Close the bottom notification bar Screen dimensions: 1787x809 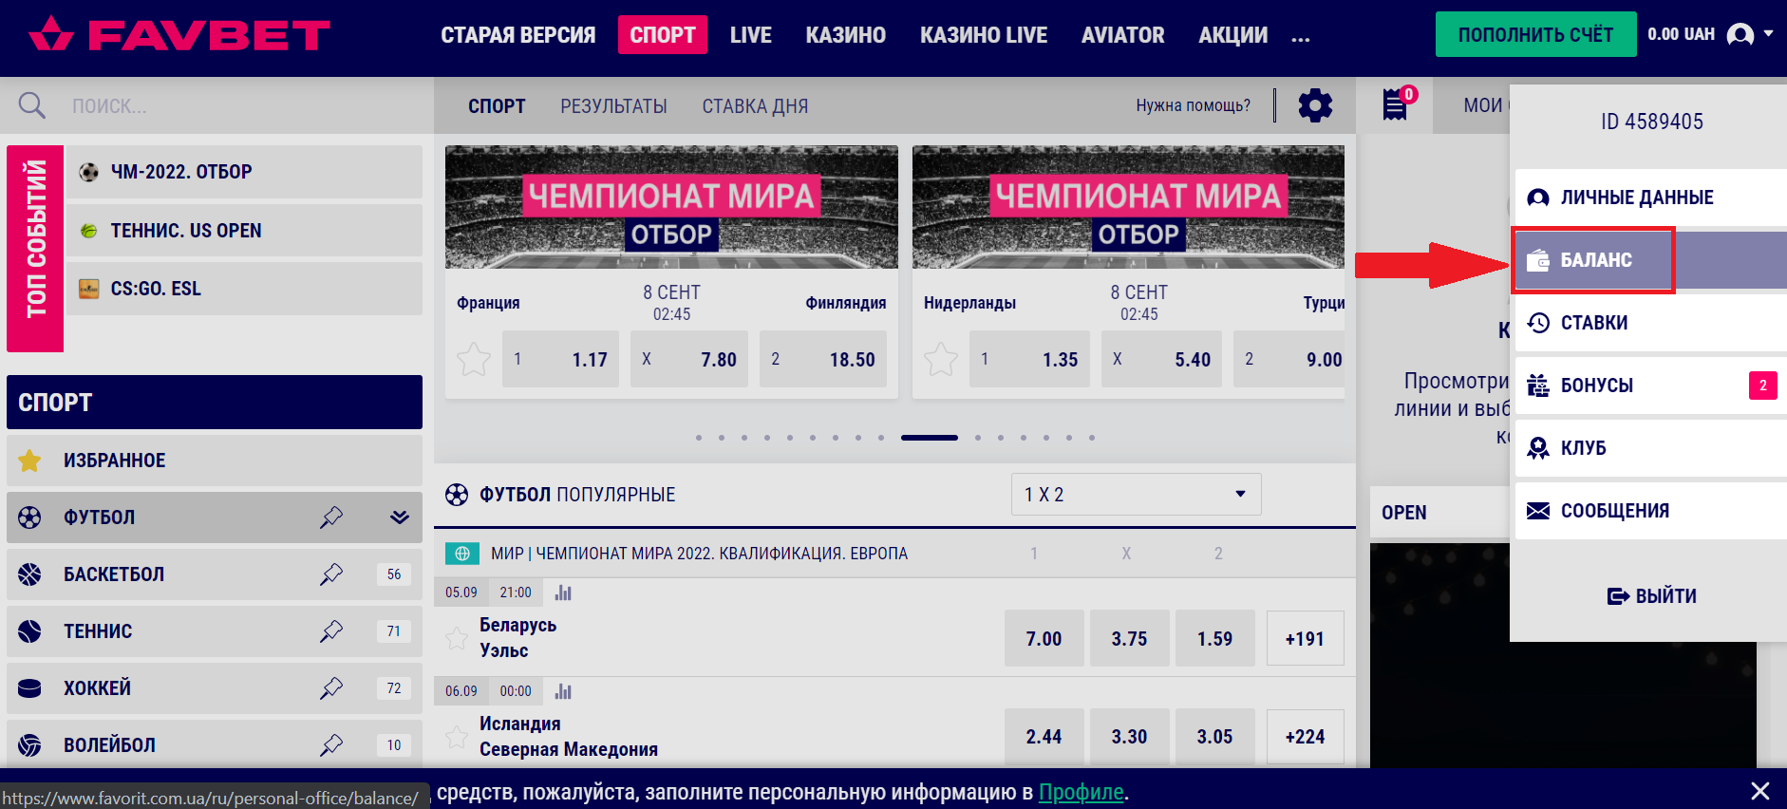(1759, 791)
